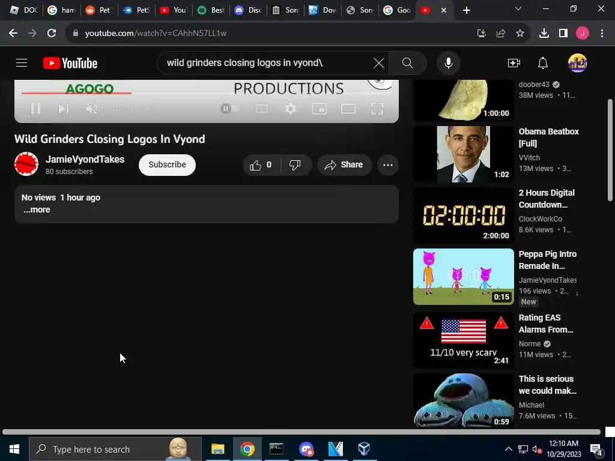Show hidden system tray icons

(508, 449)
